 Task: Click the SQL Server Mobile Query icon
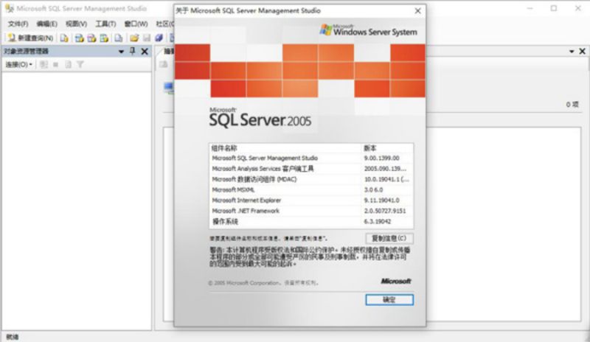tap(119, 38)
